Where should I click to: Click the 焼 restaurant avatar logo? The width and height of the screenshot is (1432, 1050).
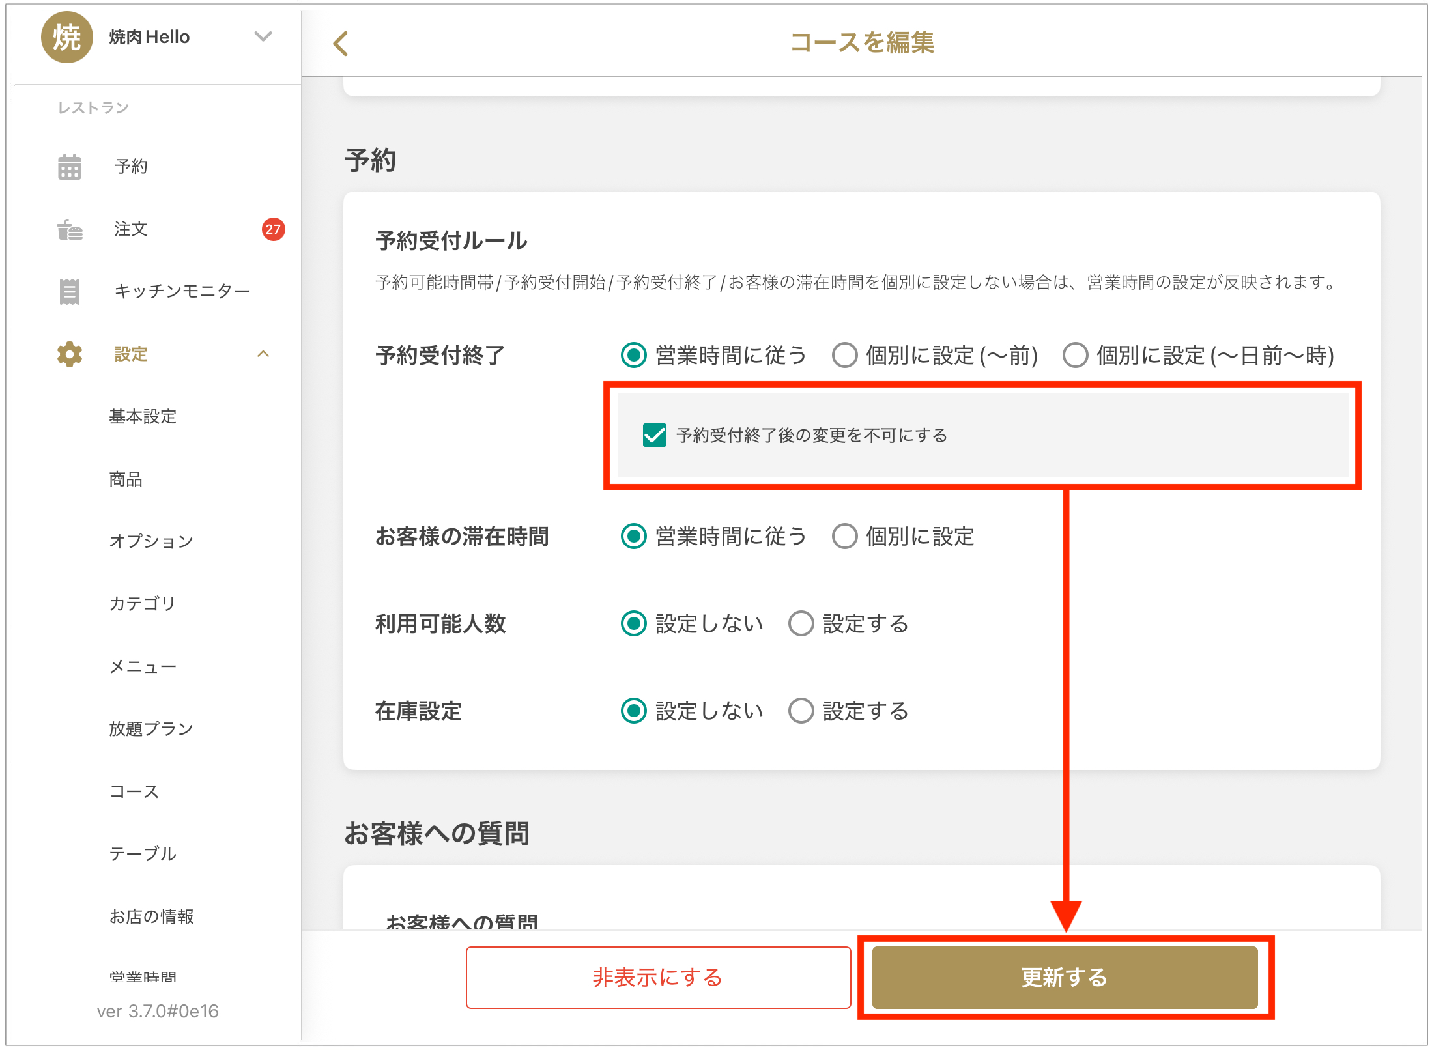pyautogui.click(x=66, y=37)
